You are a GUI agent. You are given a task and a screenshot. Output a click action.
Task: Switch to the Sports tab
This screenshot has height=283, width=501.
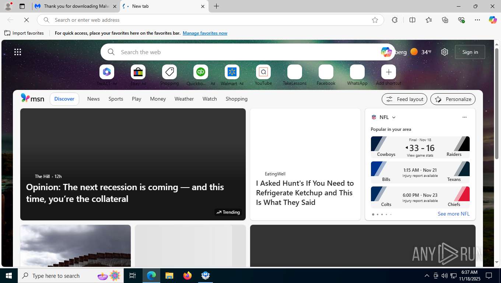[116, 99]
